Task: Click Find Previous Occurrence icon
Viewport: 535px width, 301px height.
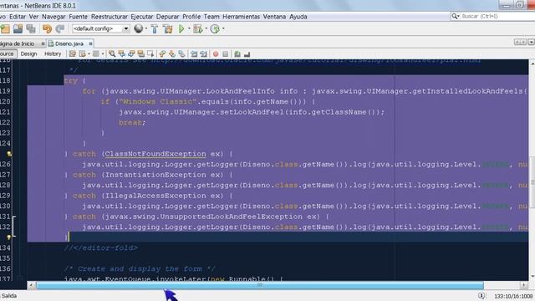Action: [121, 54]
